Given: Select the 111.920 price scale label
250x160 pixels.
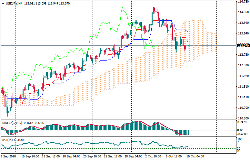Looking at the screenshot, I should (x=243, y=76).
